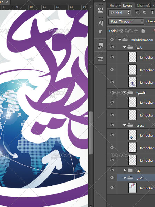Open the Paragraph panel icon
The image size is (155, 207).
click(100, 32)
